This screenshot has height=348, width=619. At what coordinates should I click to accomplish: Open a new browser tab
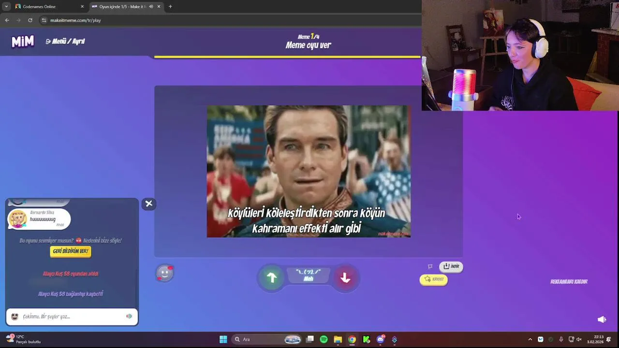pos(170,6)
